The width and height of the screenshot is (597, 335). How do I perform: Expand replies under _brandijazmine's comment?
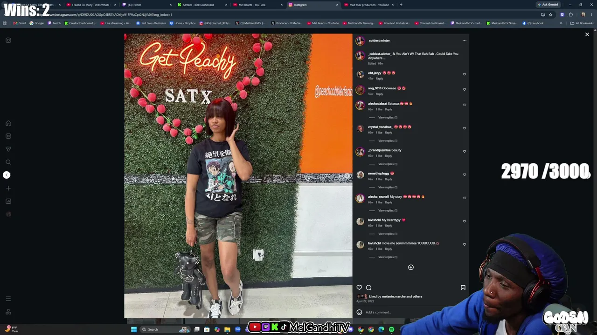pyautogui.click(x=388, y=164)
